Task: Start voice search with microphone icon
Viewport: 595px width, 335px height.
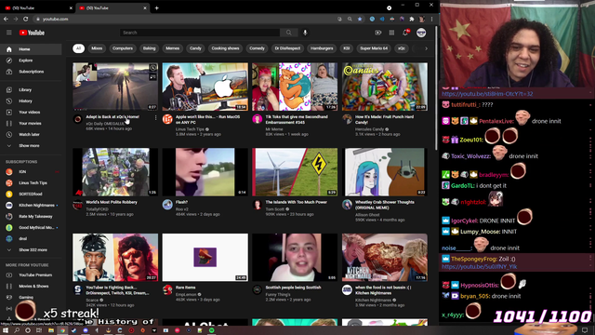Action: pos(305,33)
